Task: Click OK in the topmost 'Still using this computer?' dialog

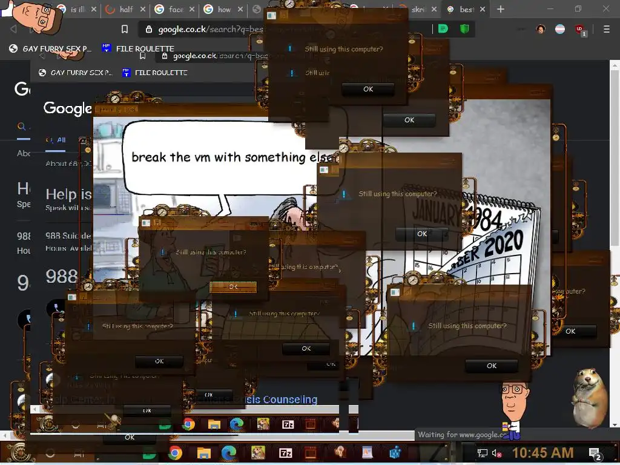Action: 368,89
